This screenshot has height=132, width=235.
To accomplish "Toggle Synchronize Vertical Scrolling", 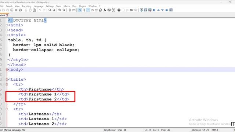I will click(x=70, y=10).
